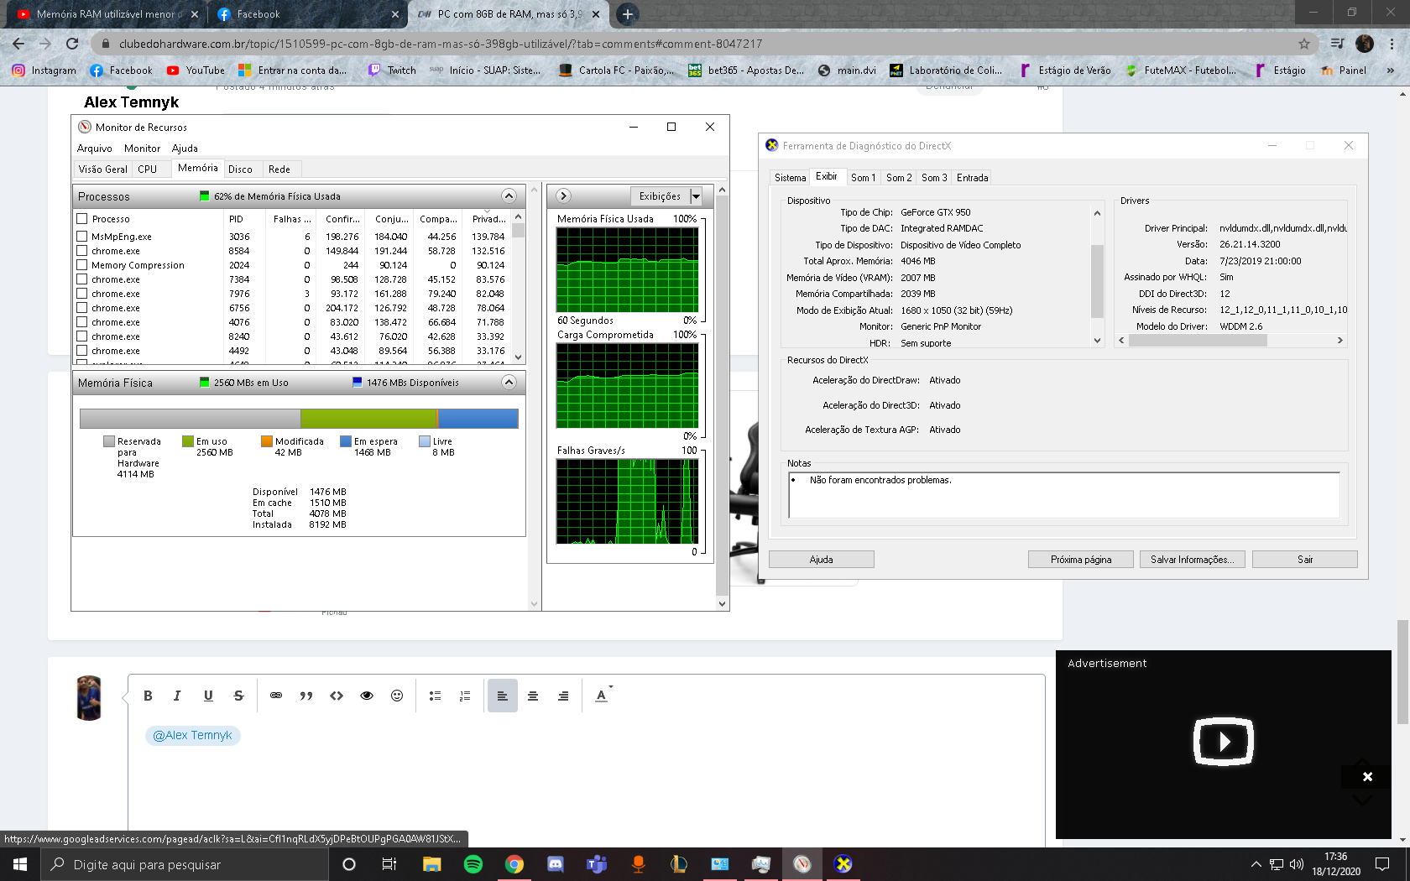Toggle bold formatting in the editor

click(x=148, y=696)
